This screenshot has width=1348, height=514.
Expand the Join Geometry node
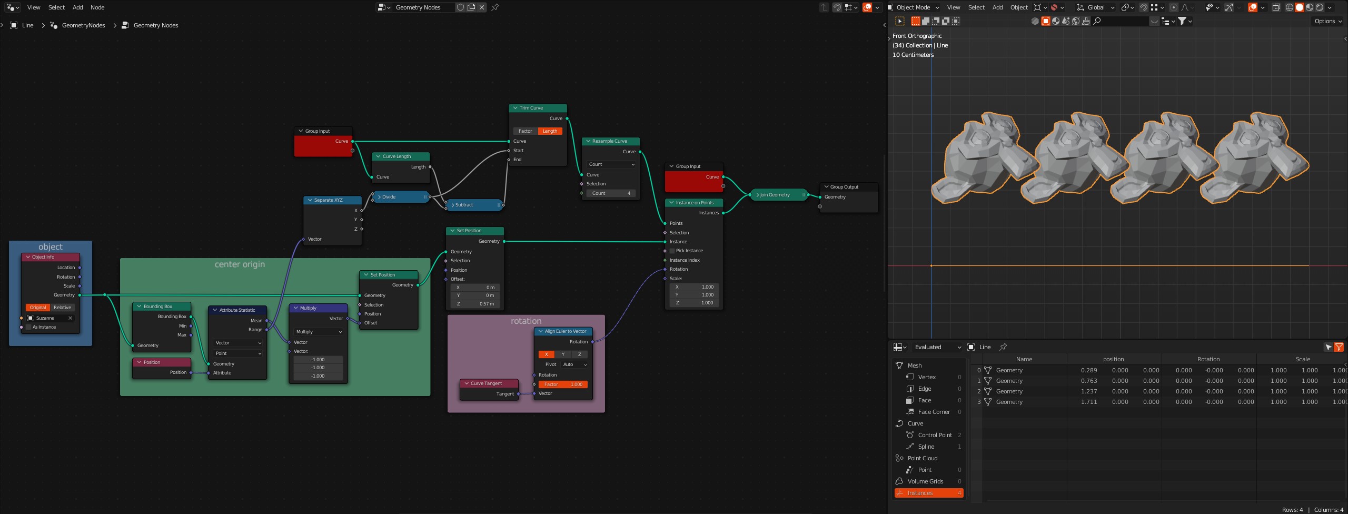pos(757,195)
